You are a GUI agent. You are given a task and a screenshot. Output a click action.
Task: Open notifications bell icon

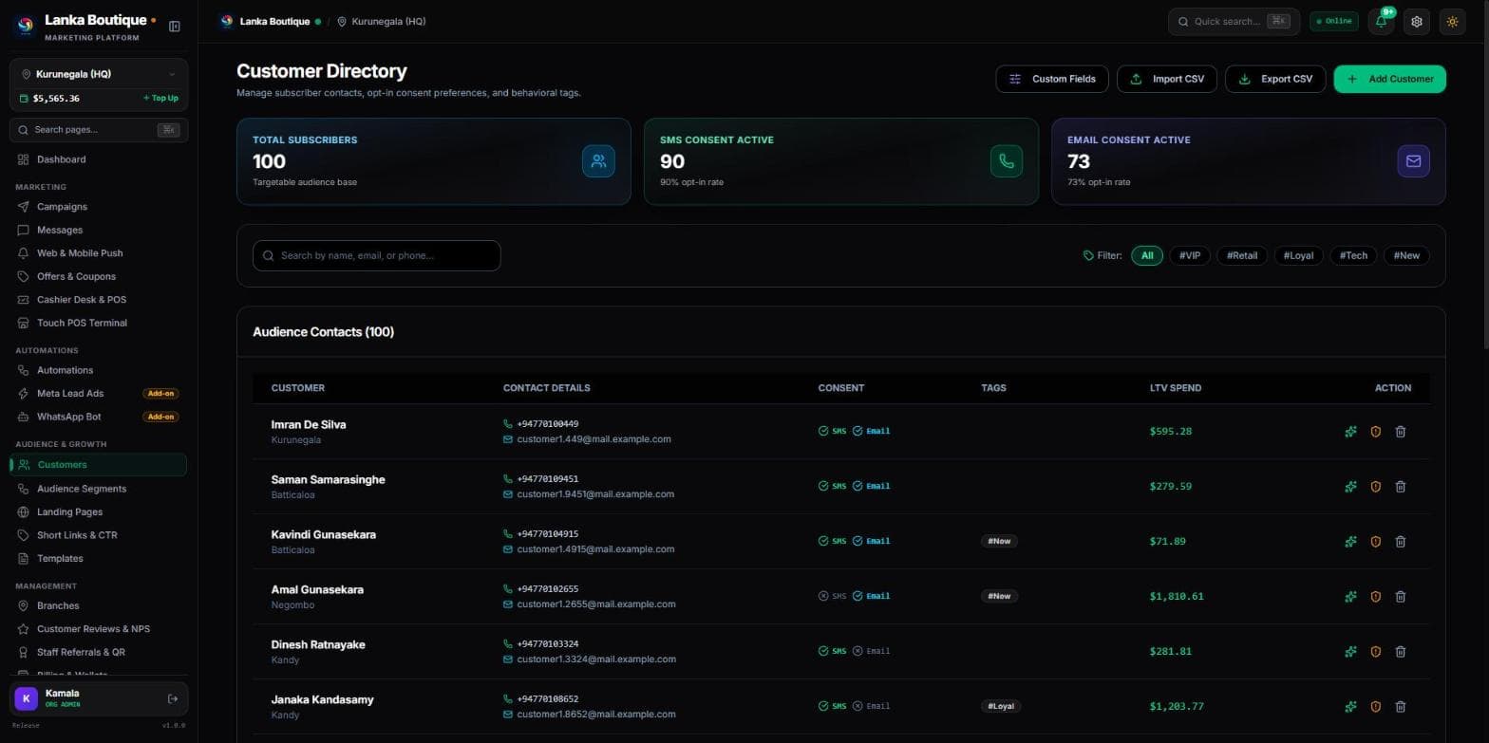[x=1381, y=21]
